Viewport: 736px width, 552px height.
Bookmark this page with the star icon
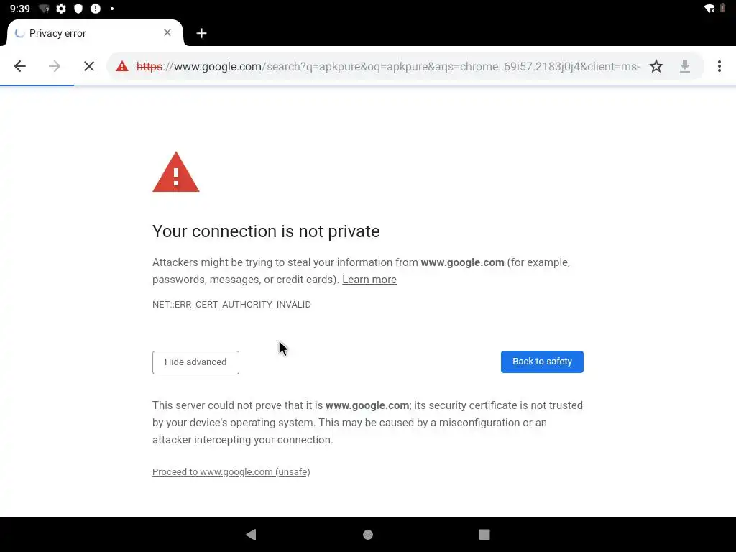(655, 66)
